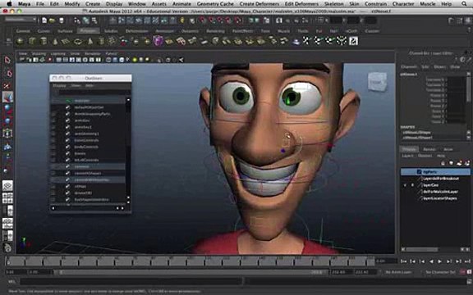Pick the Soft Modification tool

[7, 147]
